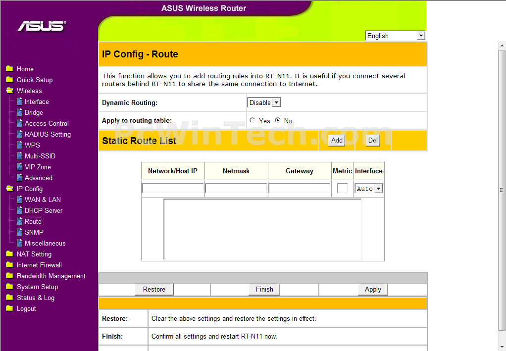Open the WPS link
506x351 pixels.
click(x=32, y=146)
